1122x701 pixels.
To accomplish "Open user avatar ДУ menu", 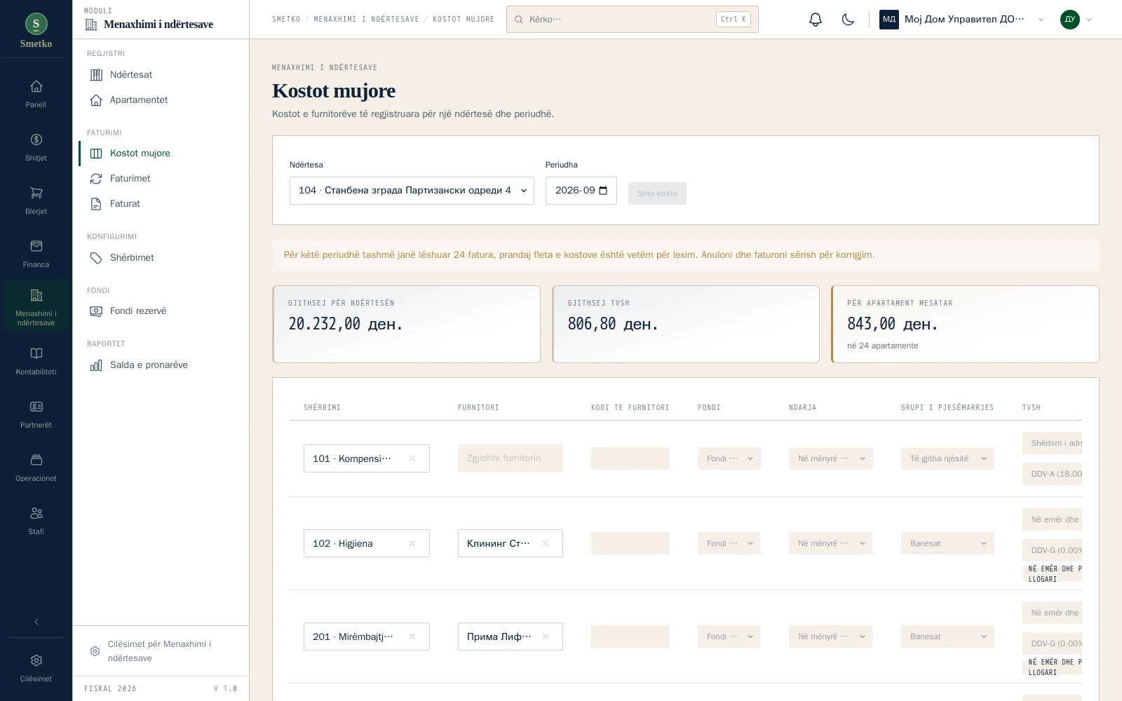I will [1076, 20].
